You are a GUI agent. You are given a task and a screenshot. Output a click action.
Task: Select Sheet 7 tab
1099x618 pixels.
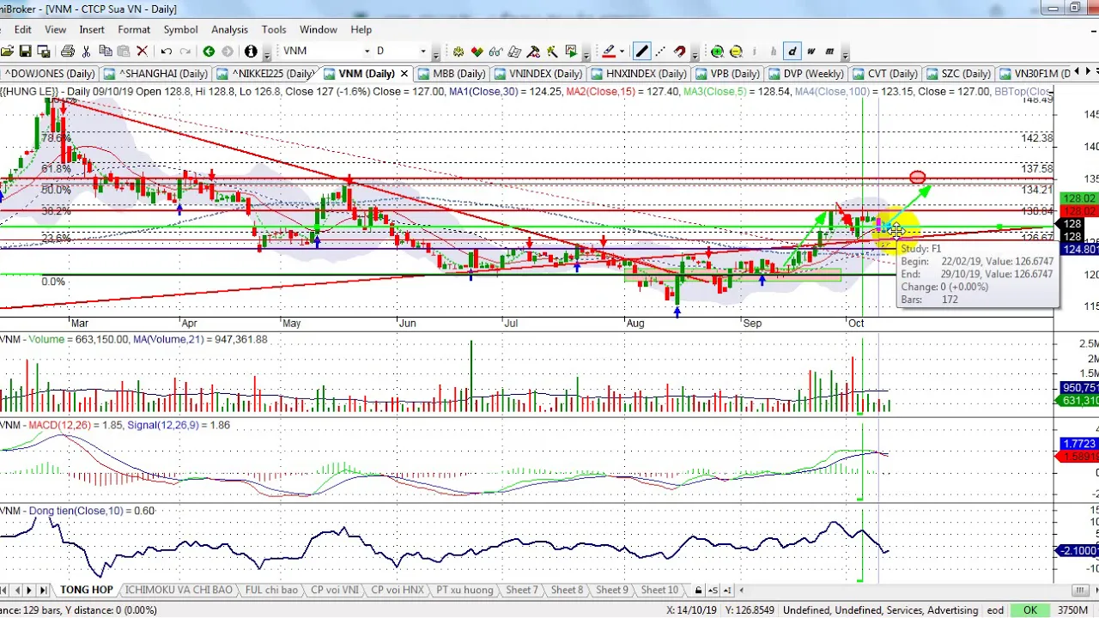pyautogui.click(x=521, y=590)
